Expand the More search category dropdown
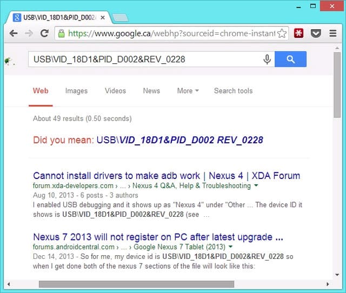The width and height of the screenshot is (346, 293). coord(188,91)
